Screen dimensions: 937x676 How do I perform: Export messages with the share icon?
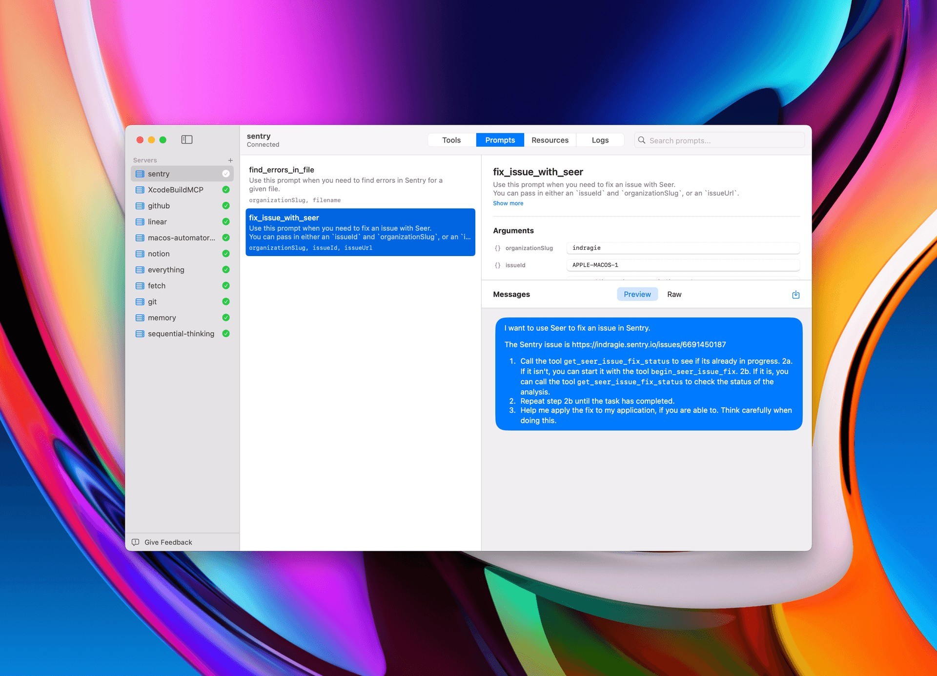pos(795,294)
